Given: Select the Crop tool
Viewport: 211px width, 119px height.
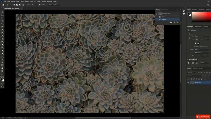Looking at the screenshot, I should [2, 24].
